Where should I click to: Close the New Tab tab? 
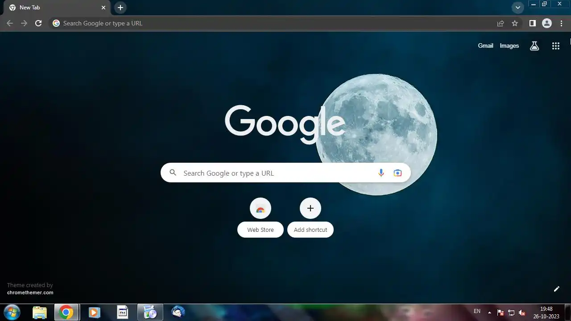(x=103, y=8)
